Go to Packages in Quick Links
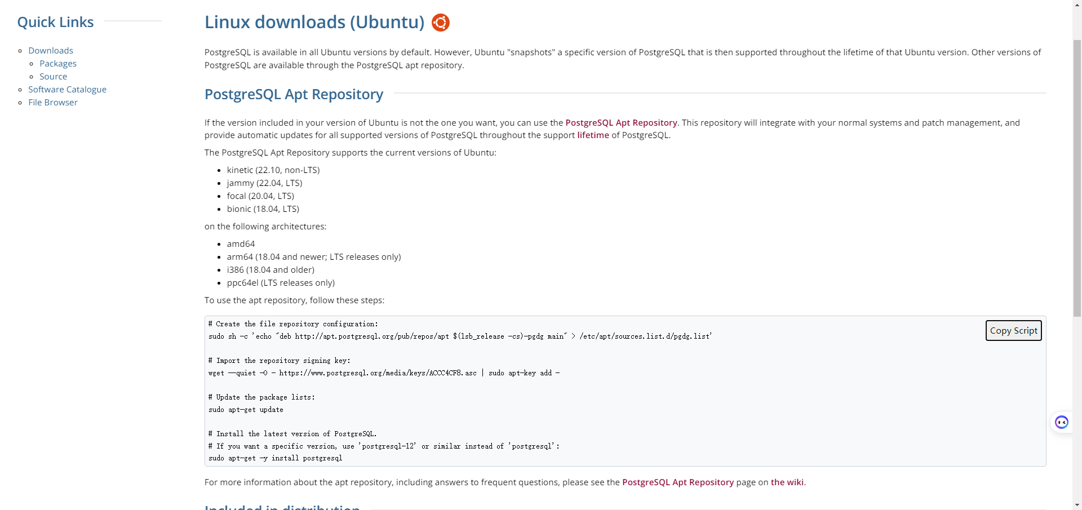The width and height of the screenshot is (1082, 510). 58,64
